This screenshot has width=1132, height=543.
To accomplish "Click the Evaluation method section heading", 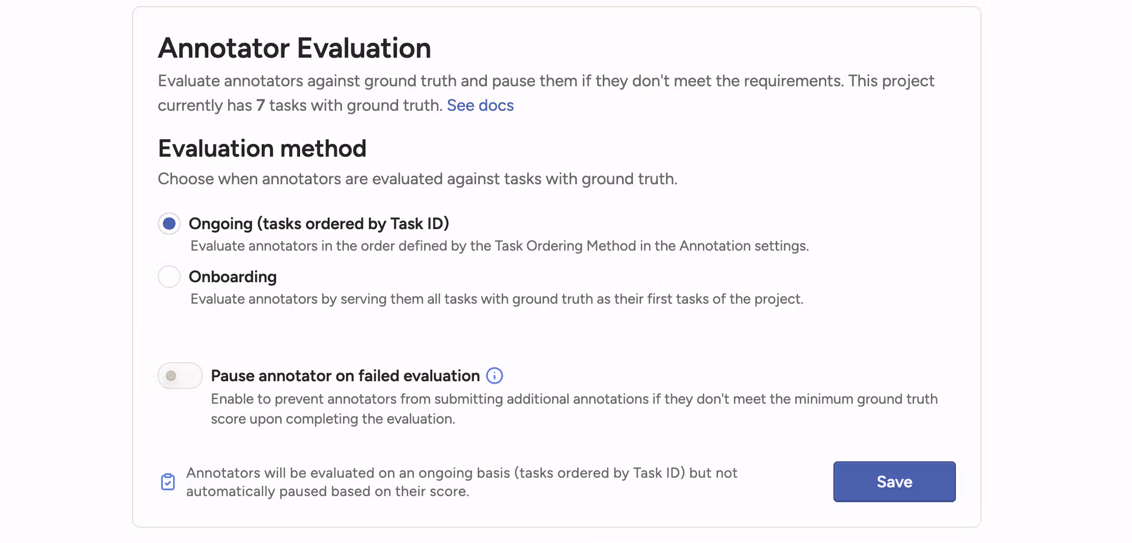I will (262, 149).
